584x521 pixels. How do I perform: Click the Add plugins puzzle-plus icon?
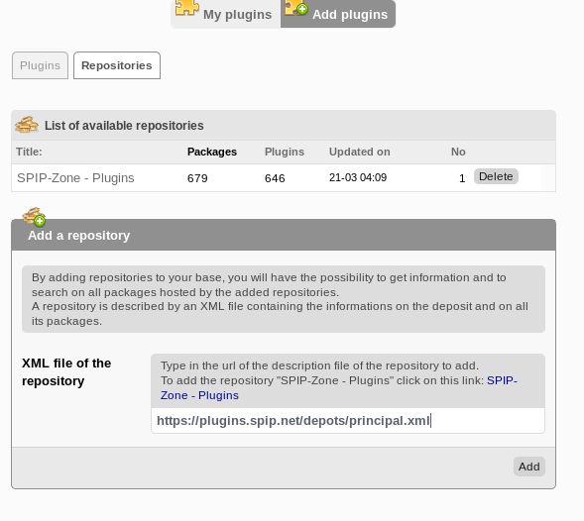(296, 8)
